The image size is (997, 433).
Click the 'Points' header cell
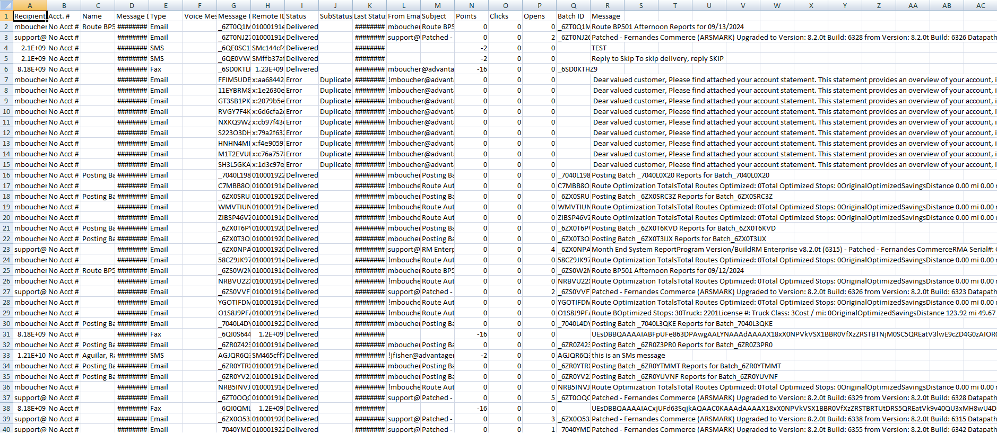[471, 16]
